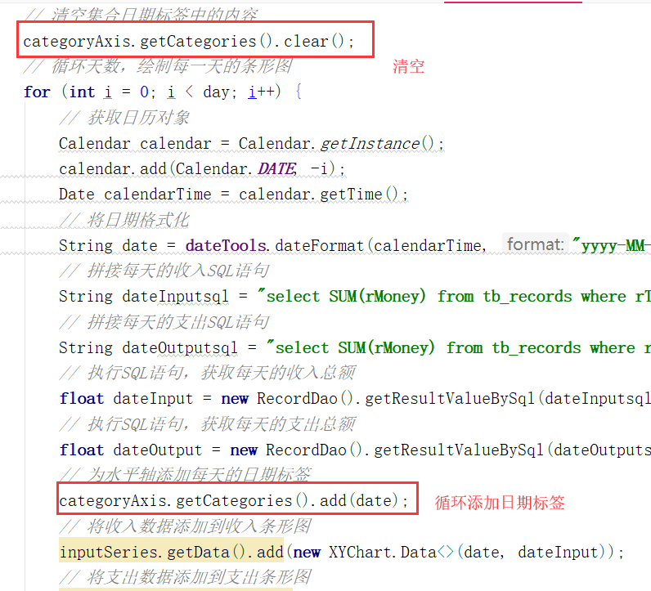The height and width of the screenshot is (591, 651).
Task: Click the 'float dateOutput' declaration line
Action: tap(355, 450)
